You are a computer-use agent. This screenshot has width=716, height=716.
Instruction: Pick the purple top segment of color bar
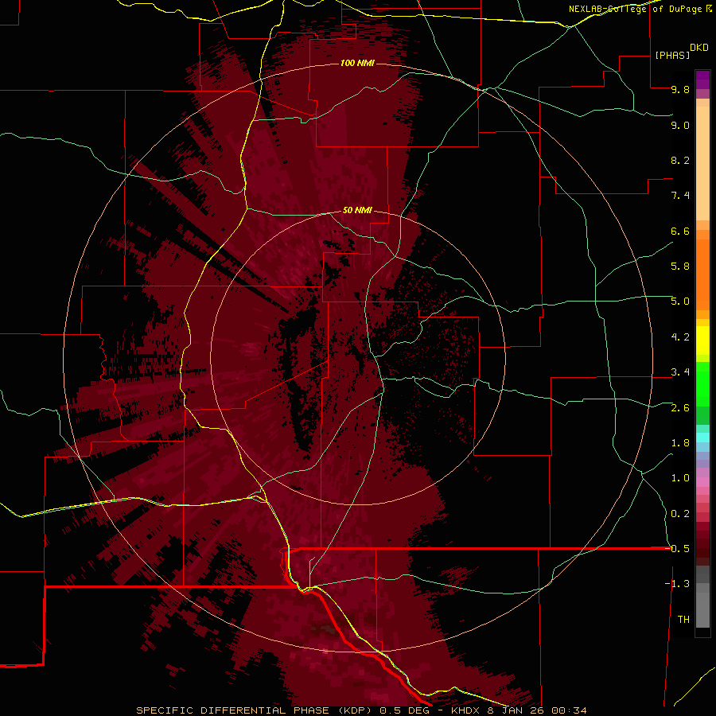click(x=702, y=80)
